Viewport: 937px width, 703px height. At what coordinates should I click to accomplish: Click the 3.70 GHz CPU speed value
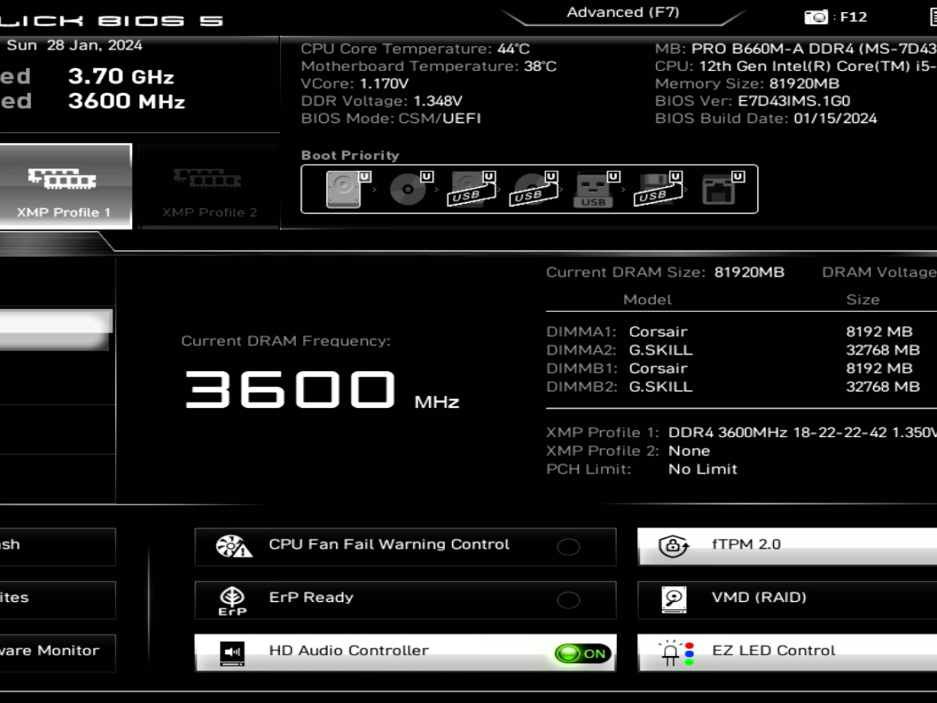coord(121,76)
